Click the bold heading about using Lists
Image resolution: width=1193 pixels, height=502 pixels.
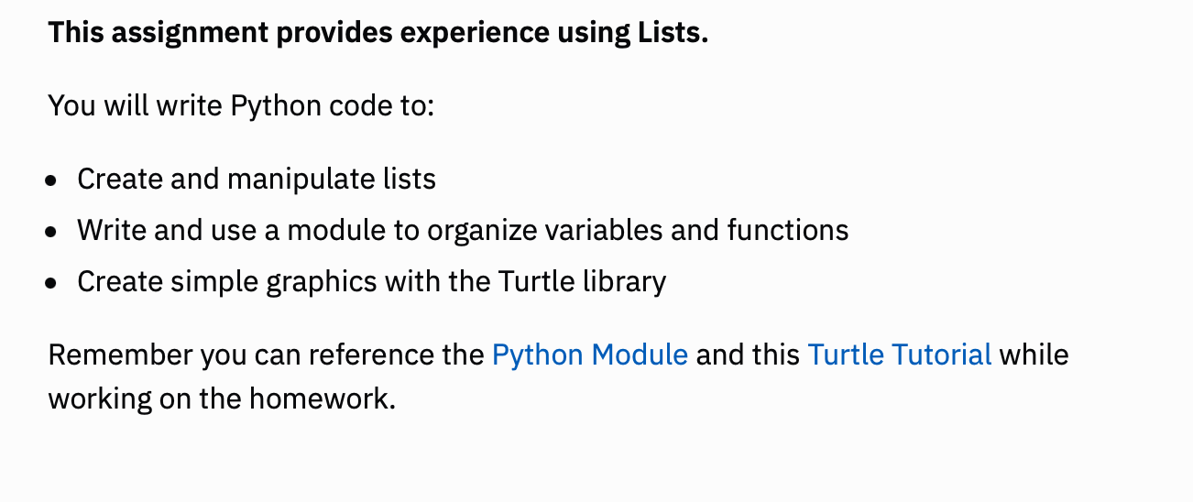point(378,33)
